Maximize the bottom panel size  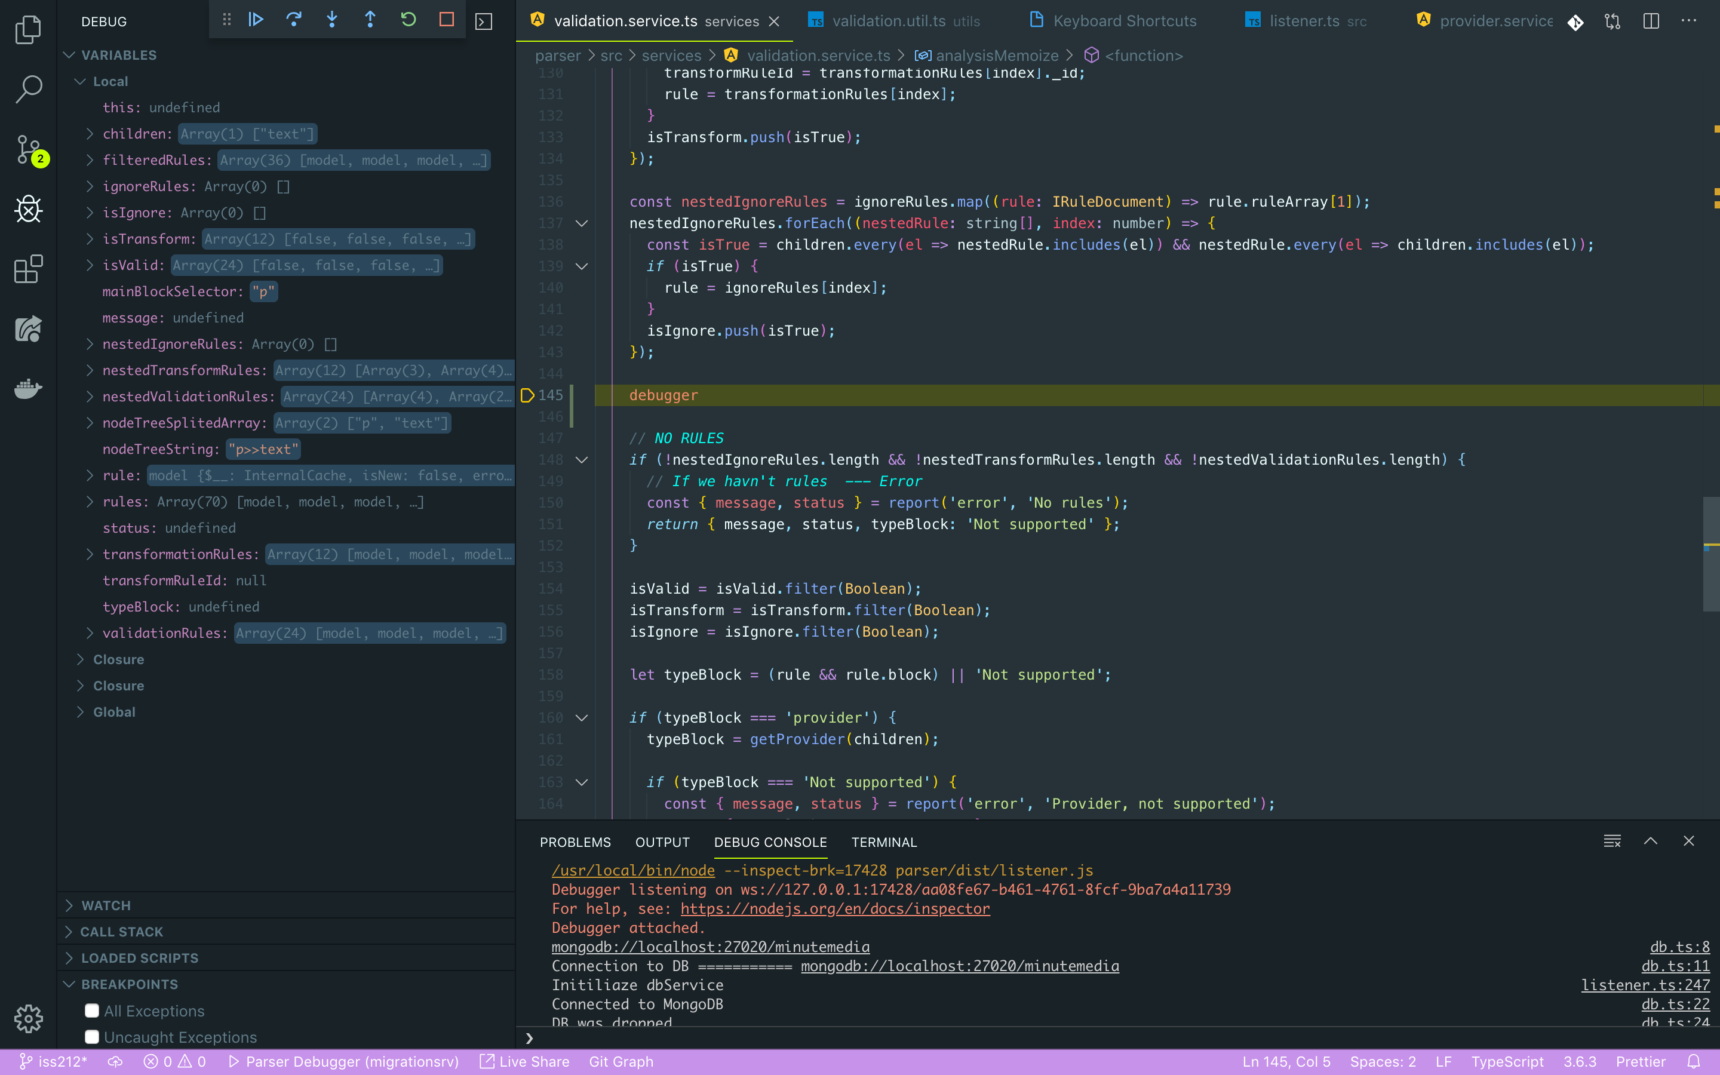1650,842
